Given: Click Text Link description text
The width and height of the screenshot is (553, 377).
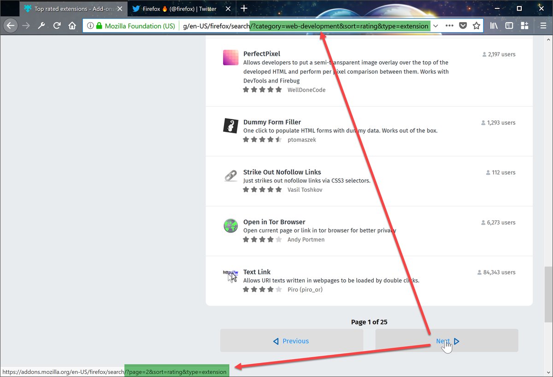Looking at the screenshot, I should pyautogui.click(x=331, y=280).
